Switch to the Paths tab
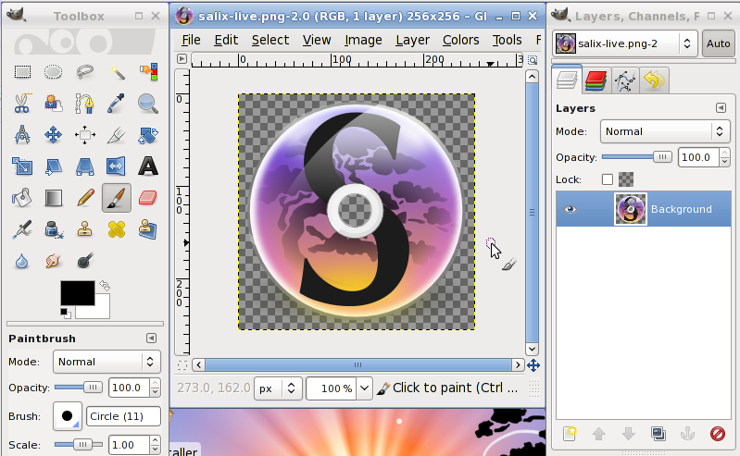 click(625, 80)
